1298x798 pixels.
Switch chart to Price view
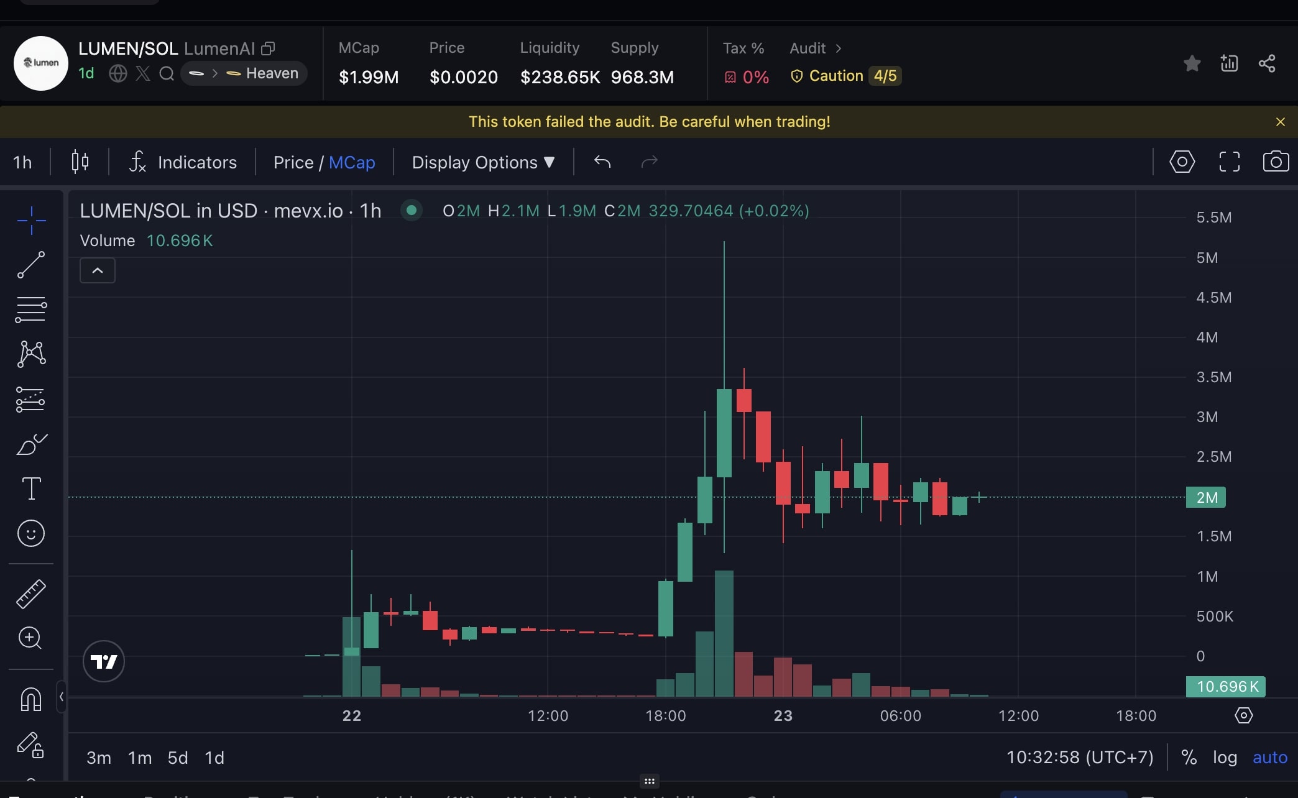pyautogui.click(x=293, y=162)
